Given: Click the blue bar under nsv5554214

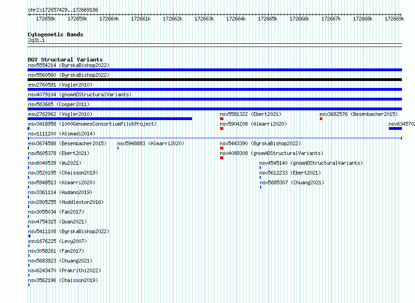Looking at the screenshot, I should pos(214,70).
